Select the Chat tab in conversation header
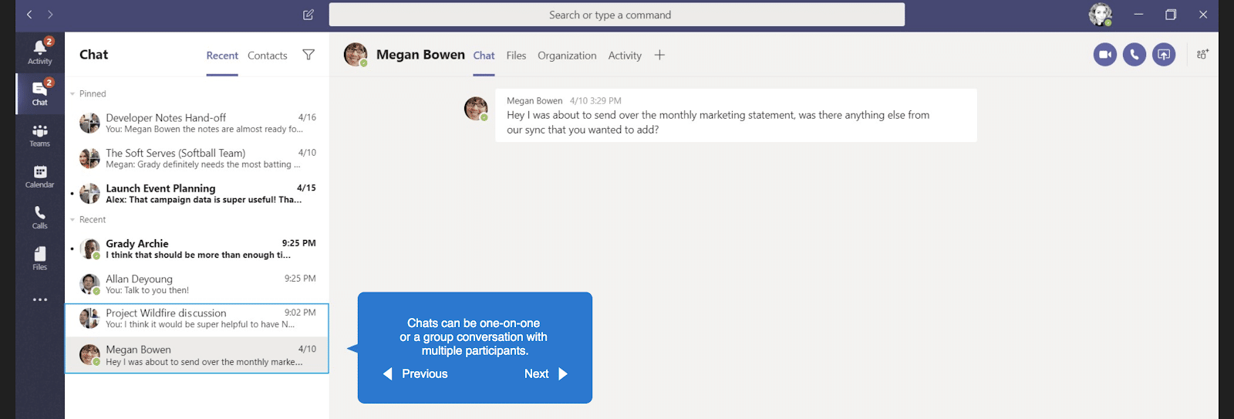 484,56
